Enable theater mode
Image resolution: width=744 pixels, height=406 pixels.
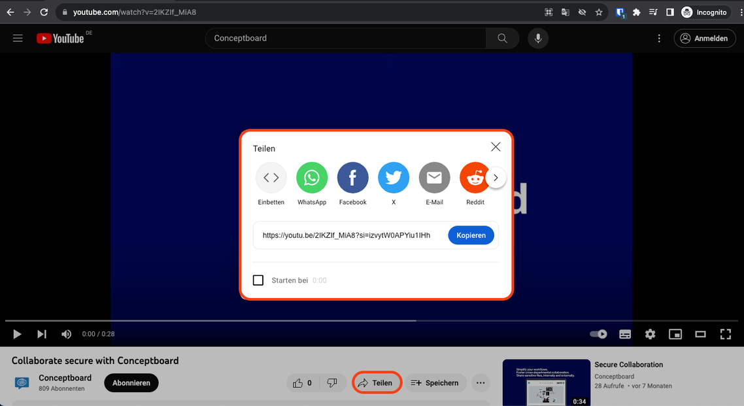[x=700, y=334]
